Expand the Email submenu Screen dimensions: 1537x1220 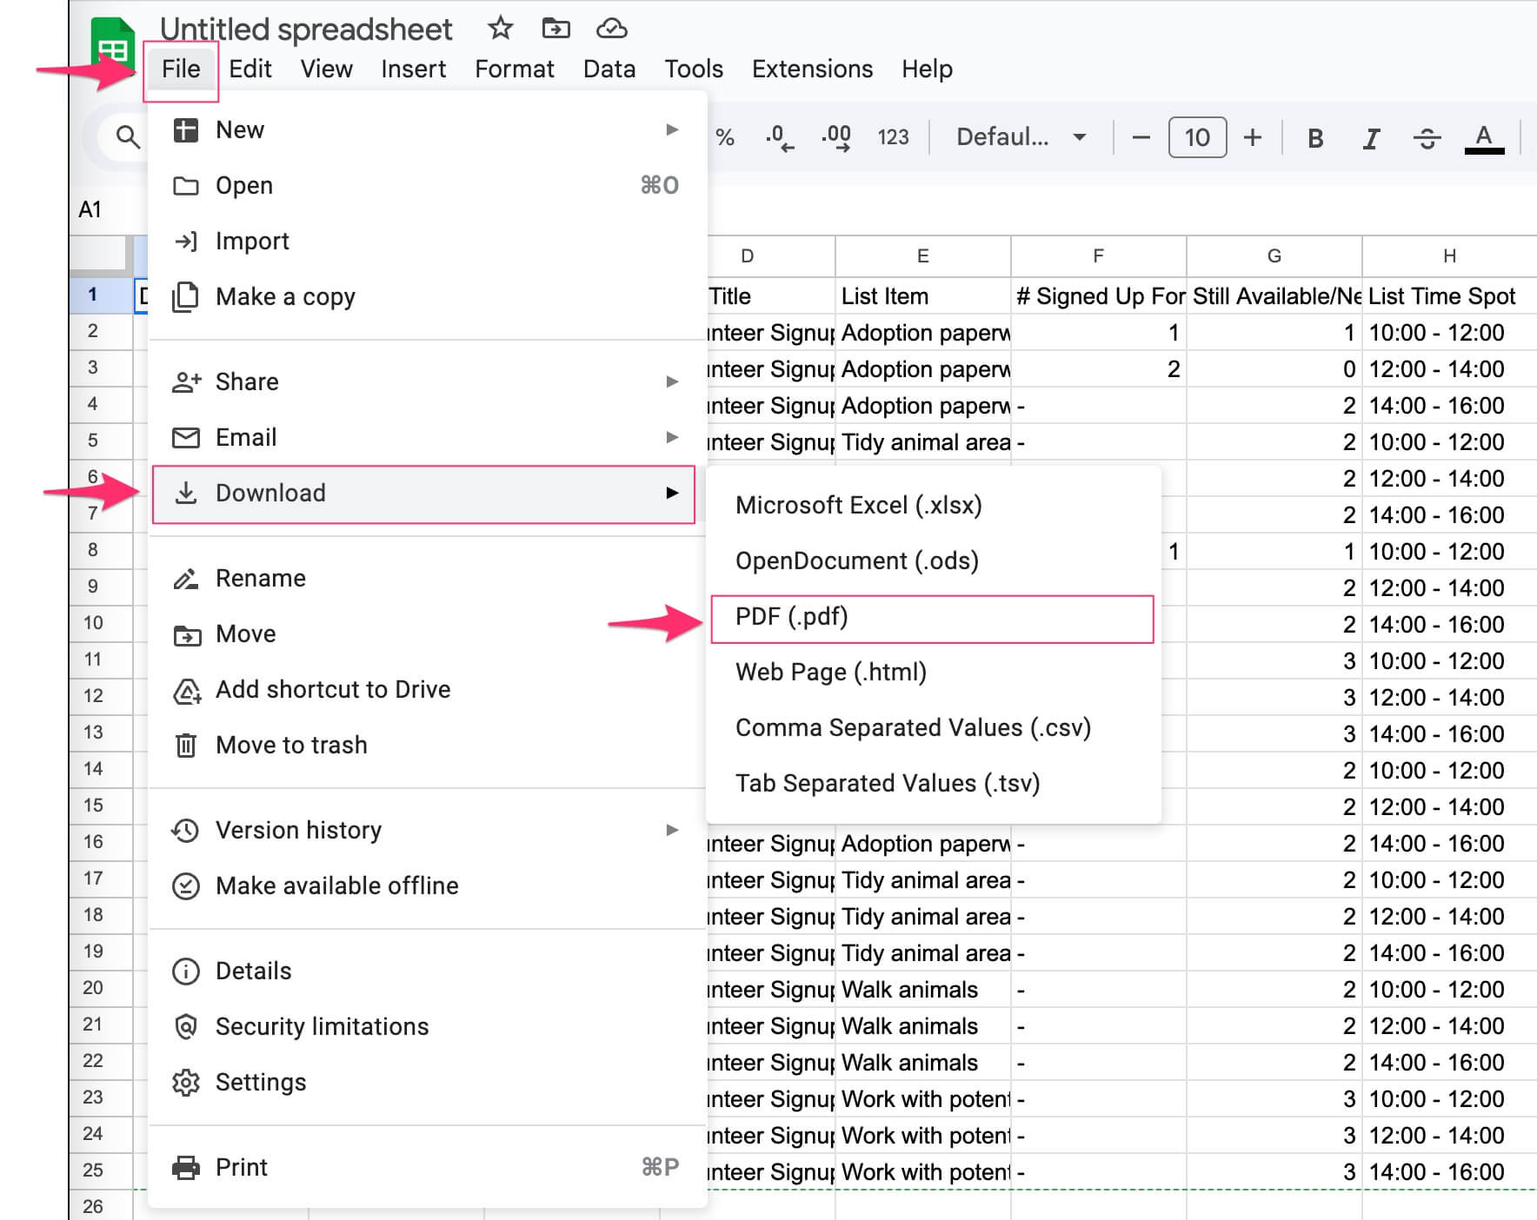point(426,437)
